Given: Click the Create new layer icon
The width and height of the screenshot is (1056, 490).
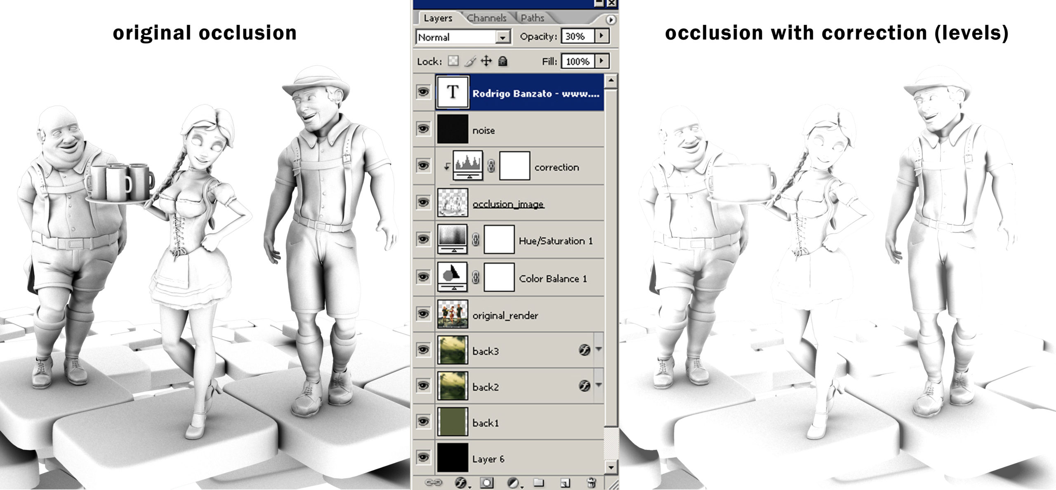Looking at the screenshot, I should tap(565, 482).
